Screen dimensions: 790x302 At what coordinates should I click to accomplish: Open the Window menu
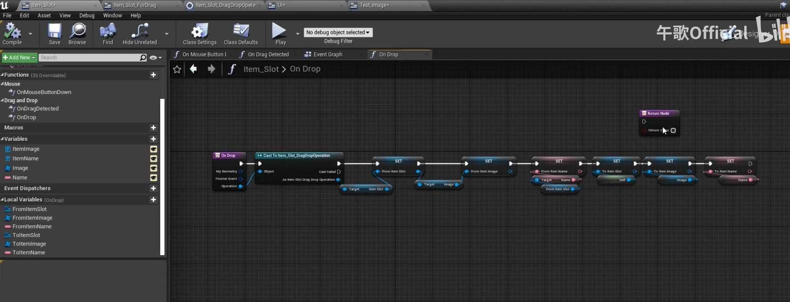pos(112,15)
